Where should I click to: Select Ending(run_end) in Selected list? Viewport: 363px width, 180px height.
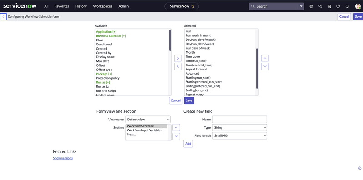coord(197,90)
